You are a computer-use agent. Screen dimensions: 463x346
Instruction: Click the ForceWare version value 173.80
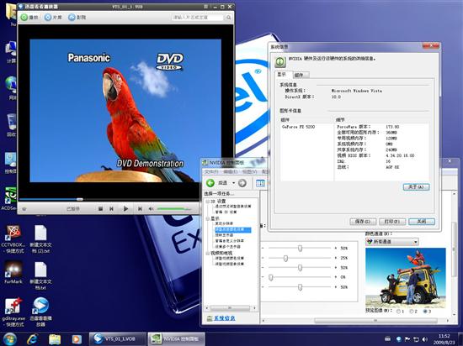pos(392,127)
